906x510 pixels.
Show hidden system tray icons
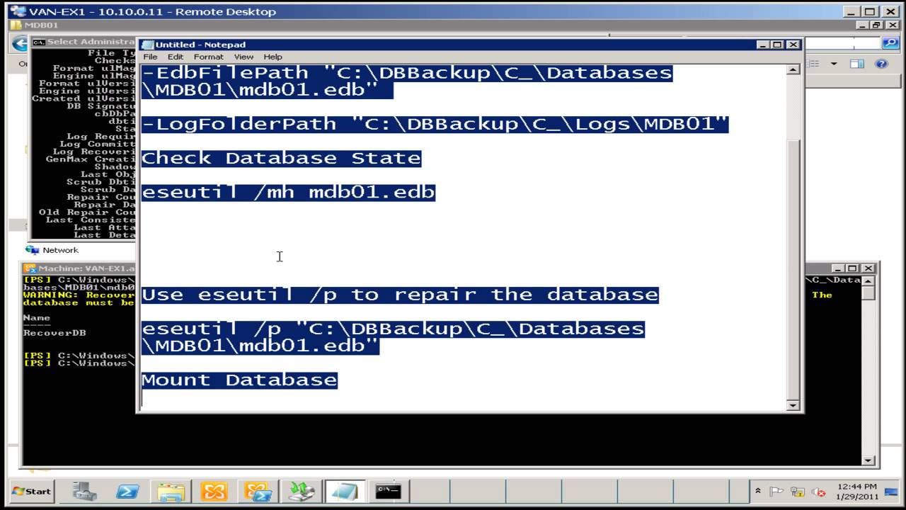click(x=758, y=491)
